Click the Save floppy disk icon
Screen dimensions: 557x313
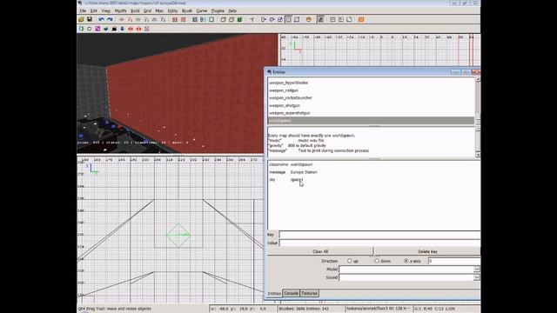pos(89,19)
